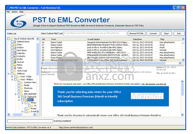Click the Calendar folder icon
The image size is (193, 134).
point(15,53)
